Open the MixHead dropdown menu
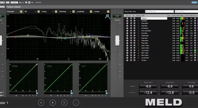The width and height of the screenshot is (198, 108). tap(70, 12)
